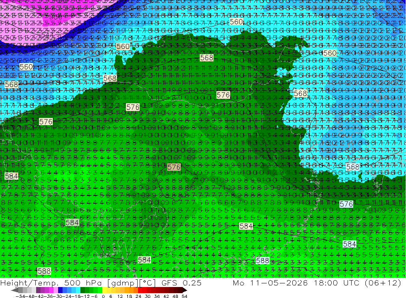Click the positive '24' legend tick value
Screen dimensions: 406x298
point(138,296)
